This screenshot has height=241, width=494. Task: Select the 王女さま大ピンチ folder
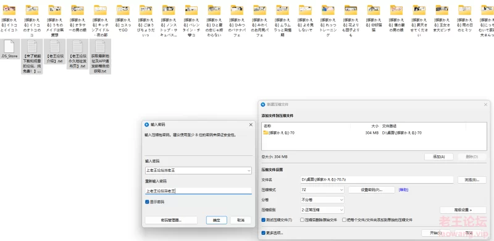click(x=442, y=18)
